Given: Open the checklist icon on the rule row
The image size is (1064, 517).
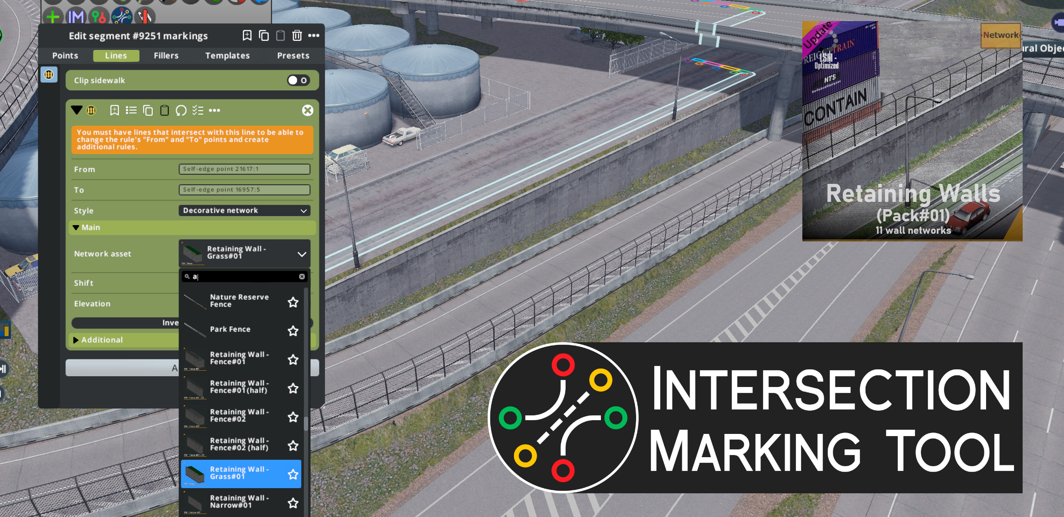Looking at the screenshot, I should [198, 110].
